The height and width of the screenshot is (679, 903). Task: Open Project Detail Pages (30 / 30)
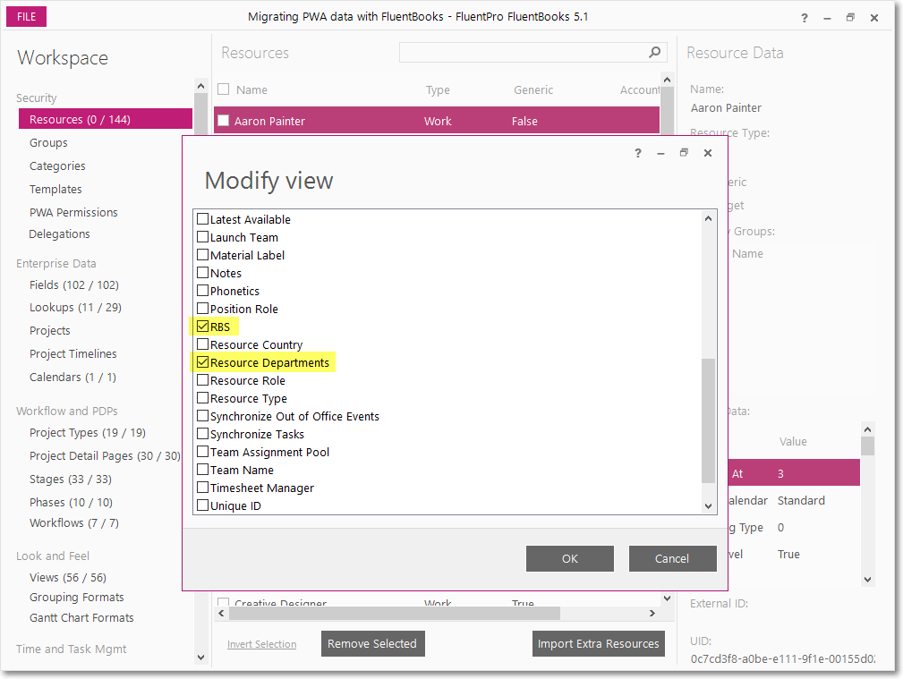tap(105, 455)
